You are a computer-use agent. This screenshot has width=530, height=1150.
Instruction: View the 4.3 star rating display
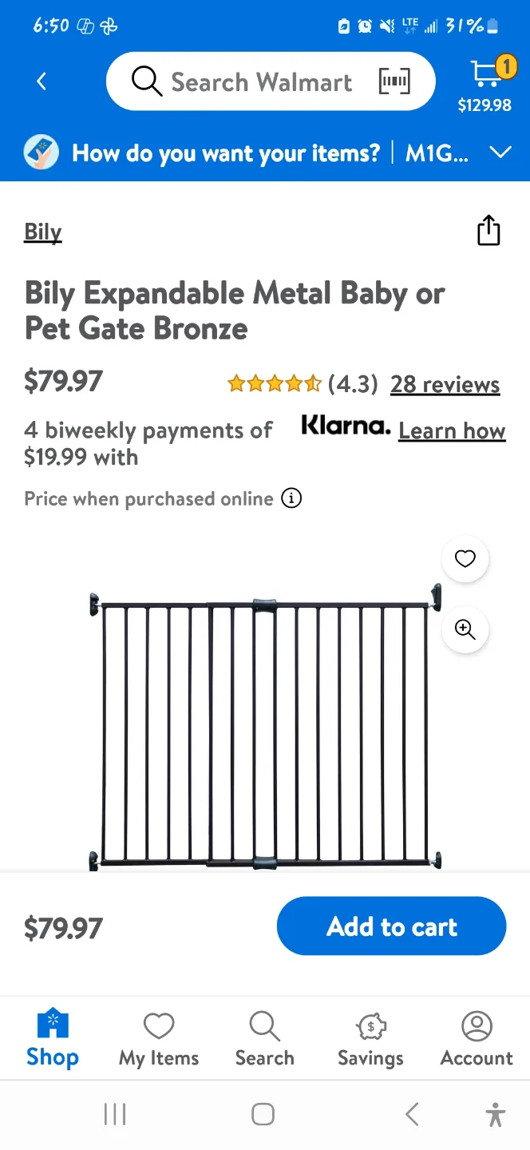[275, 383]
